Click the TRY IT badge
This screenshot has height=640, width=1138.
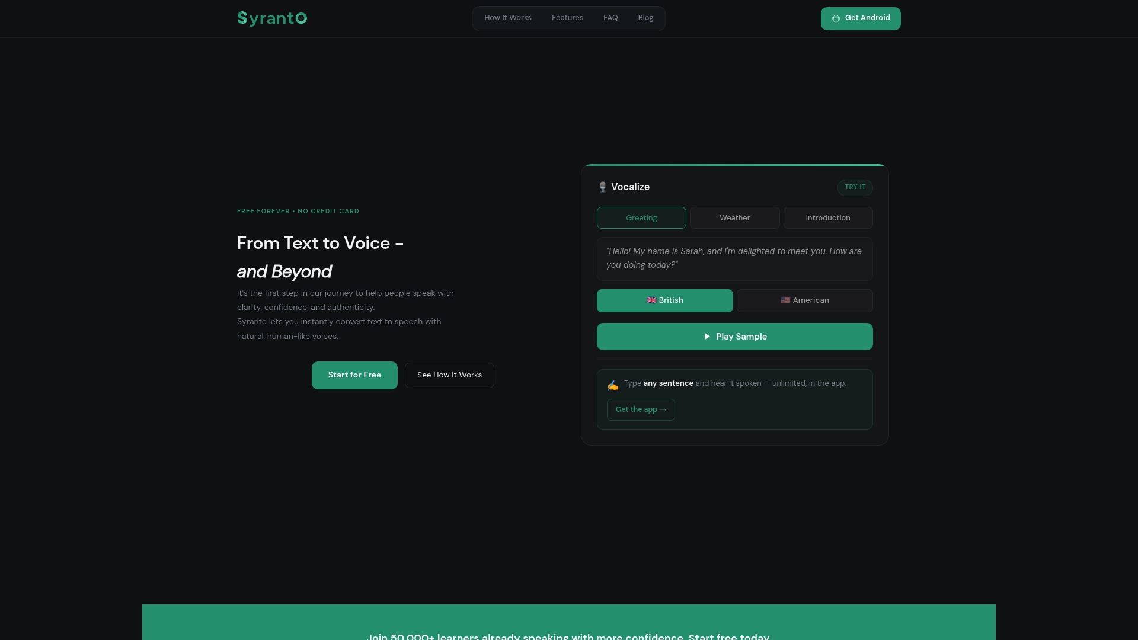[x=855, y=187]
